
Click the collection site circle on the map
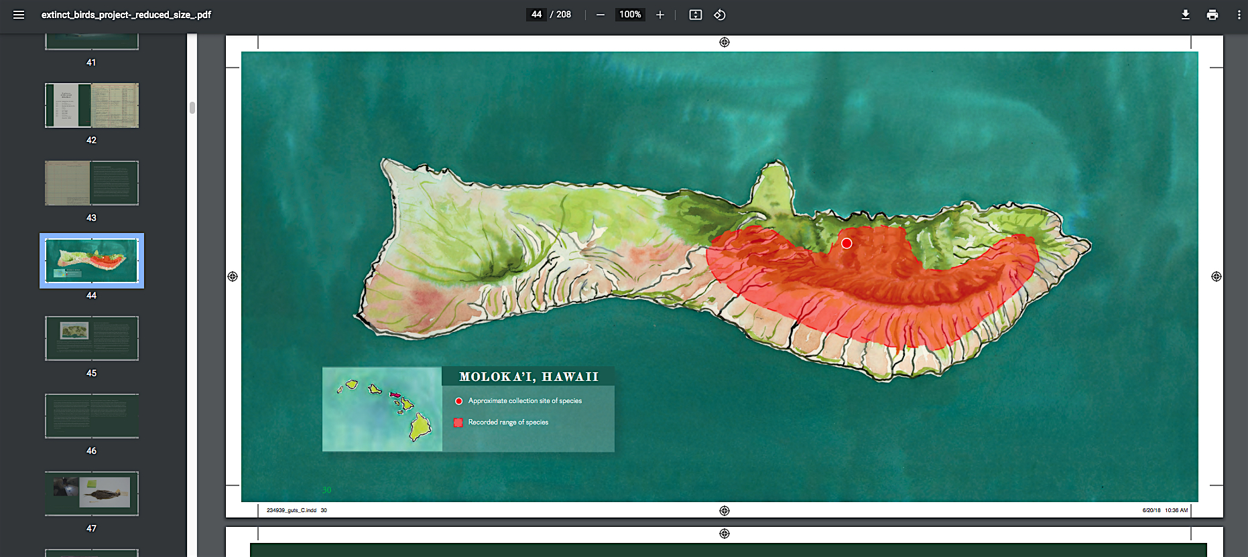847,243
